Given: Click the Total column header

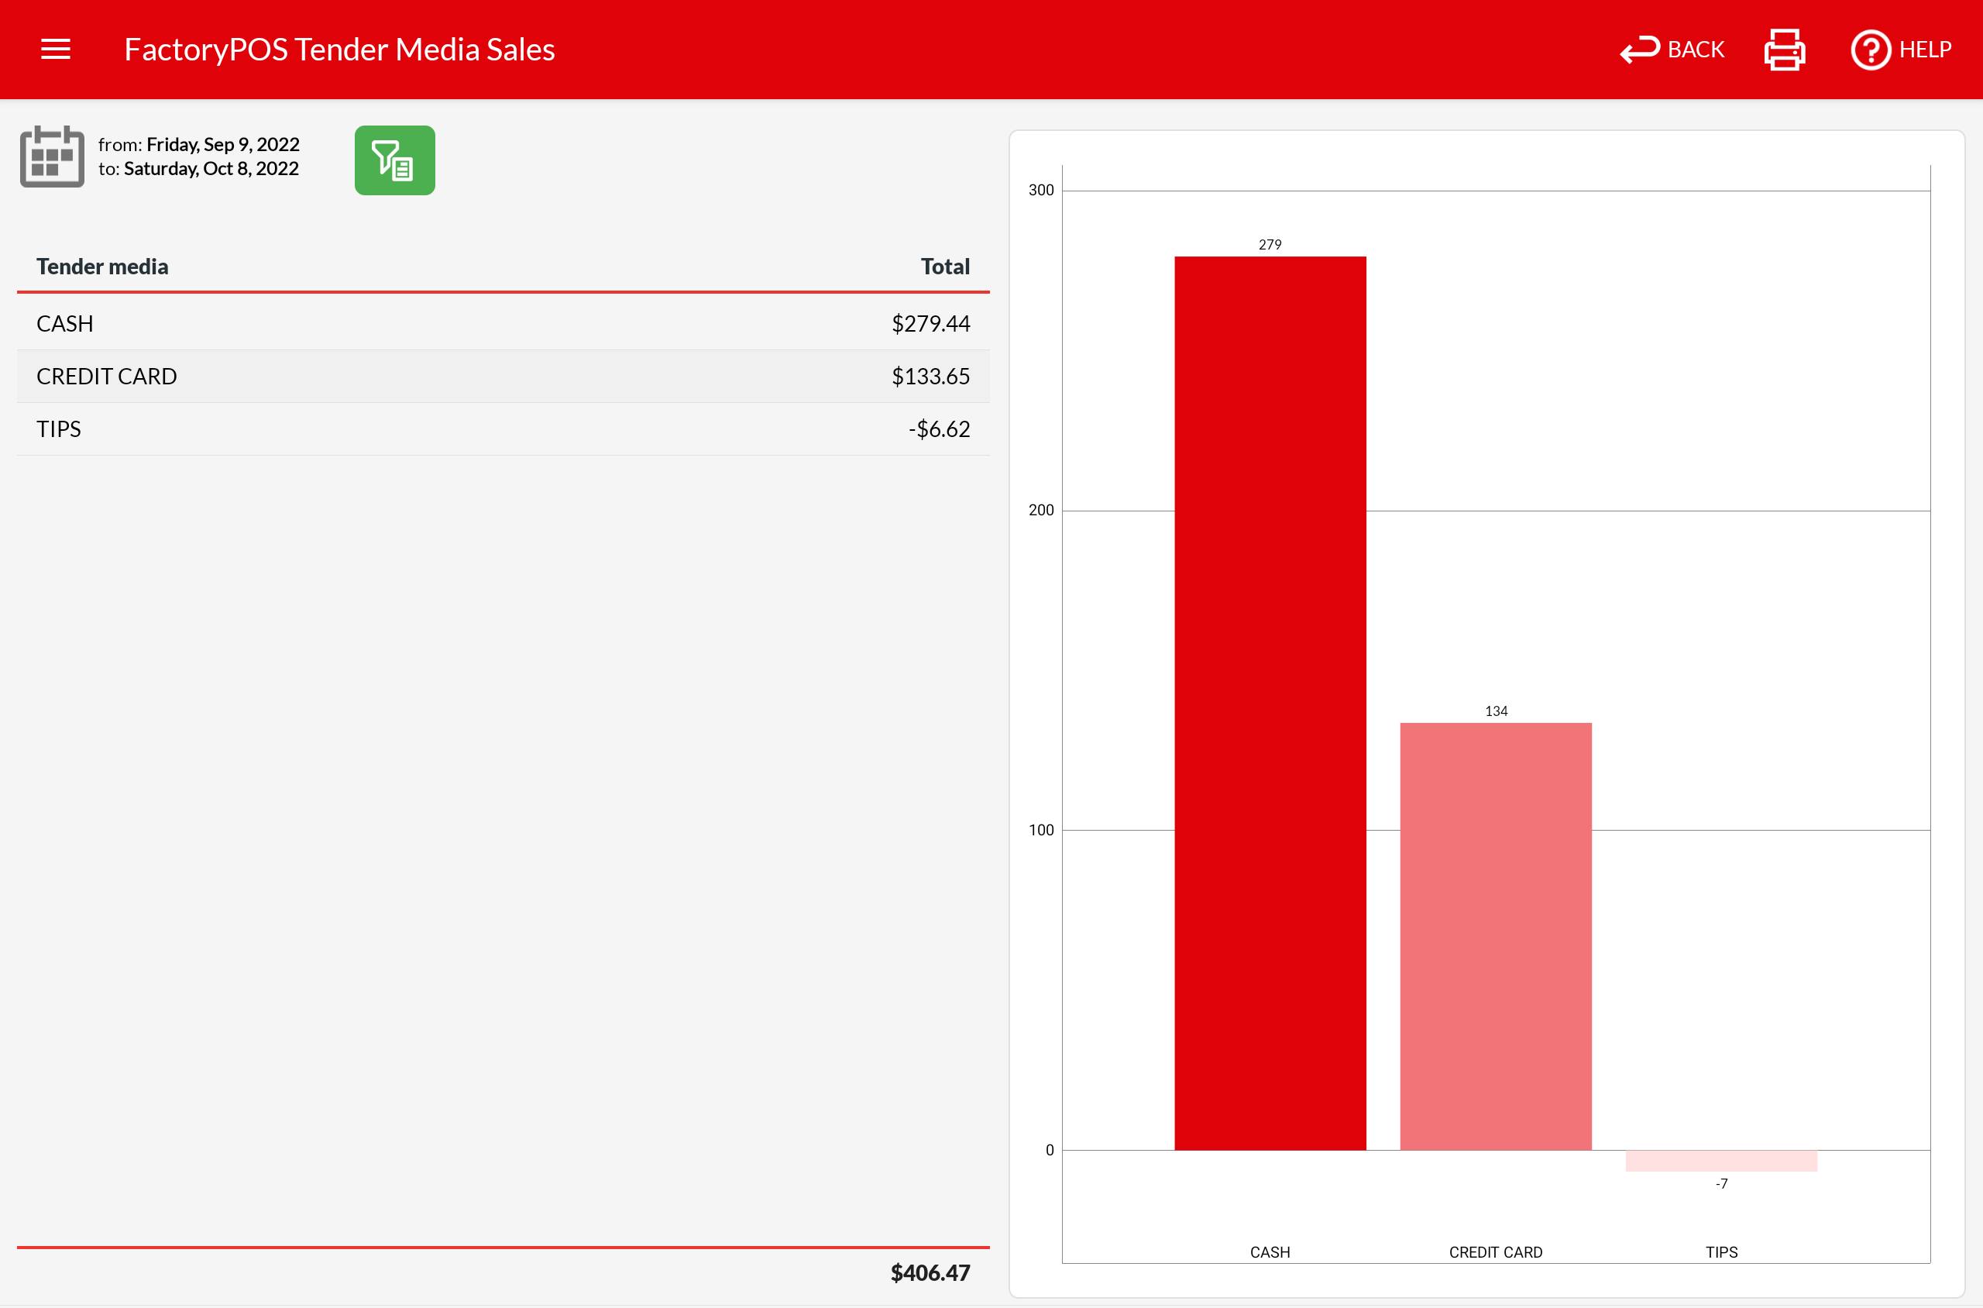Looking at the screenshot, I should pyautogui.click(x=944, y=267).
